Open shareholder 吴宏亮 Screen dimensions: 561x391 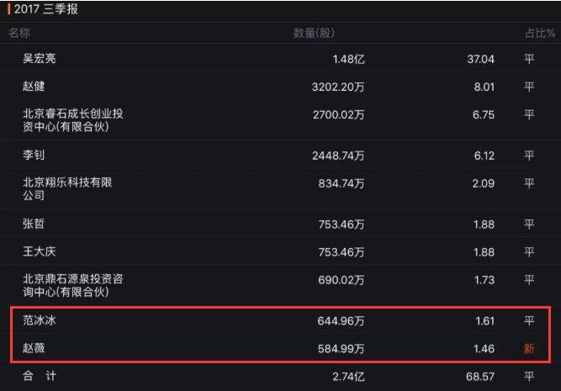pyautogui.click(x=40, y=59)
